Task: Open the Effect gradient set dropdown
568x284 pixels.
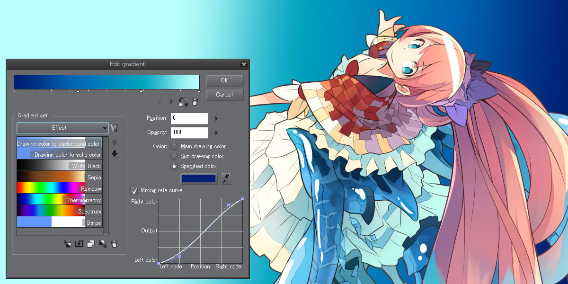Action: [63, 128]
